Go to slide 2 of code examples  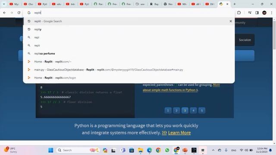point(176,111)
